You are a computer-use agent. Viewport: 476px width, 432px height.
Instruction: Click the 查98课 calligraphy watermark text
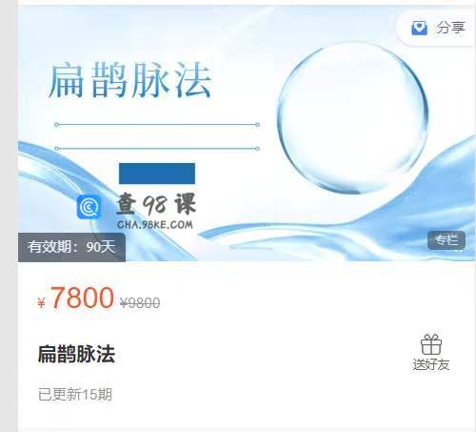(156, 205)
